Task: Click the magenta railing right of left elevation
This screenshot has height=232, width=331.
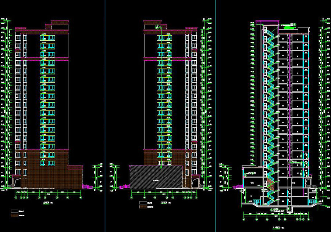Action: [88, 186]
